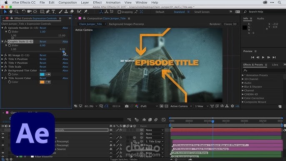The width and height of the screenshot is (286, 161).
Task: Switch to Background Images Precomp tab
Action: tap(126, 24)
